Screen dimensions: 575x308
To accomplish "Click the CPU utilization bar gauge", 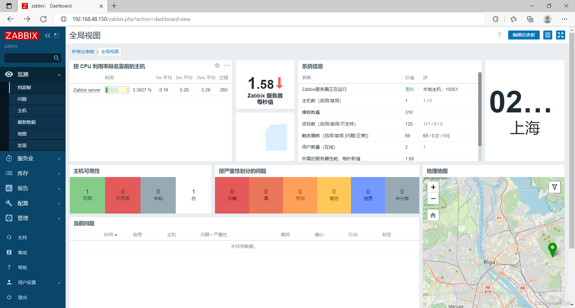I will coord(117,90).
